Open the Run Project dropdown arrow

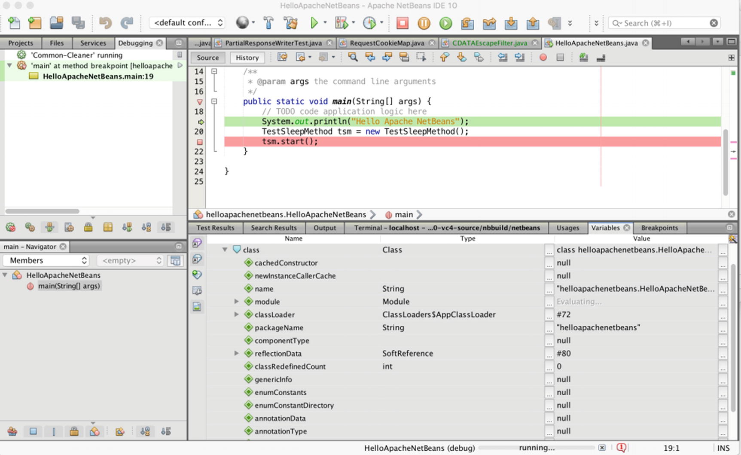325,22
